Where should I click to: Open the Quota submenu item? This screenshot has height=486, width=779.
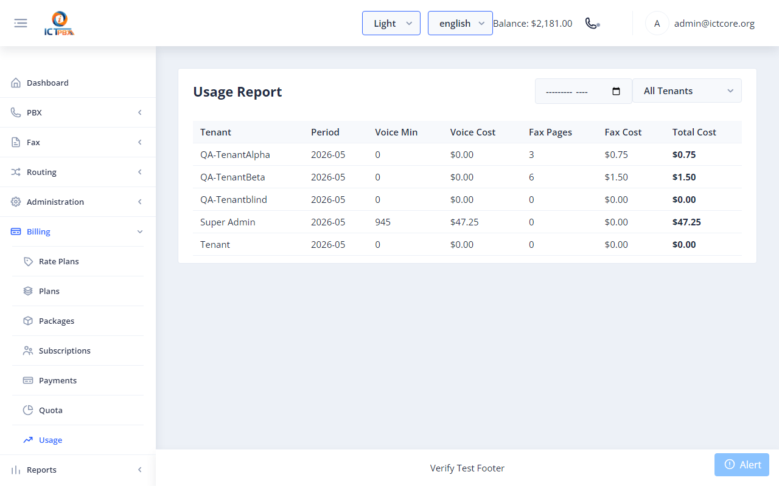pyautogui.click(x=78, y=410)
